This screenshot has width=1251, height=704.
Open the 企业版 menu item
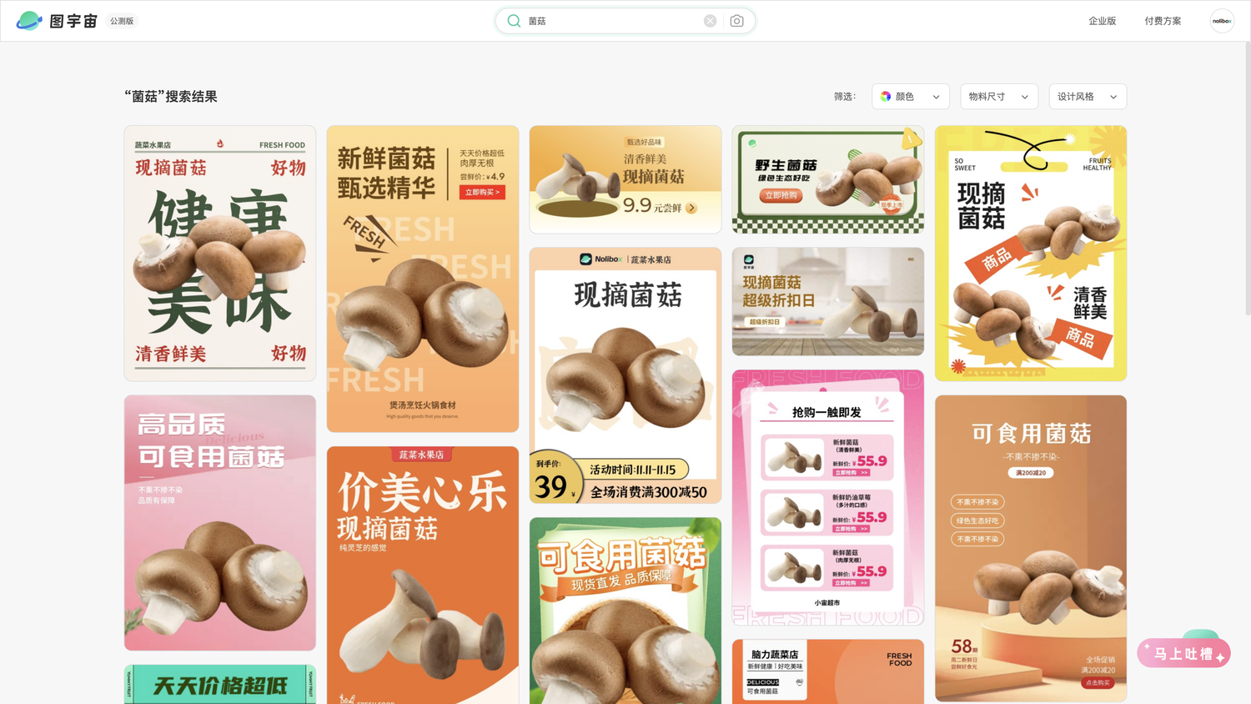[1102, 21]
